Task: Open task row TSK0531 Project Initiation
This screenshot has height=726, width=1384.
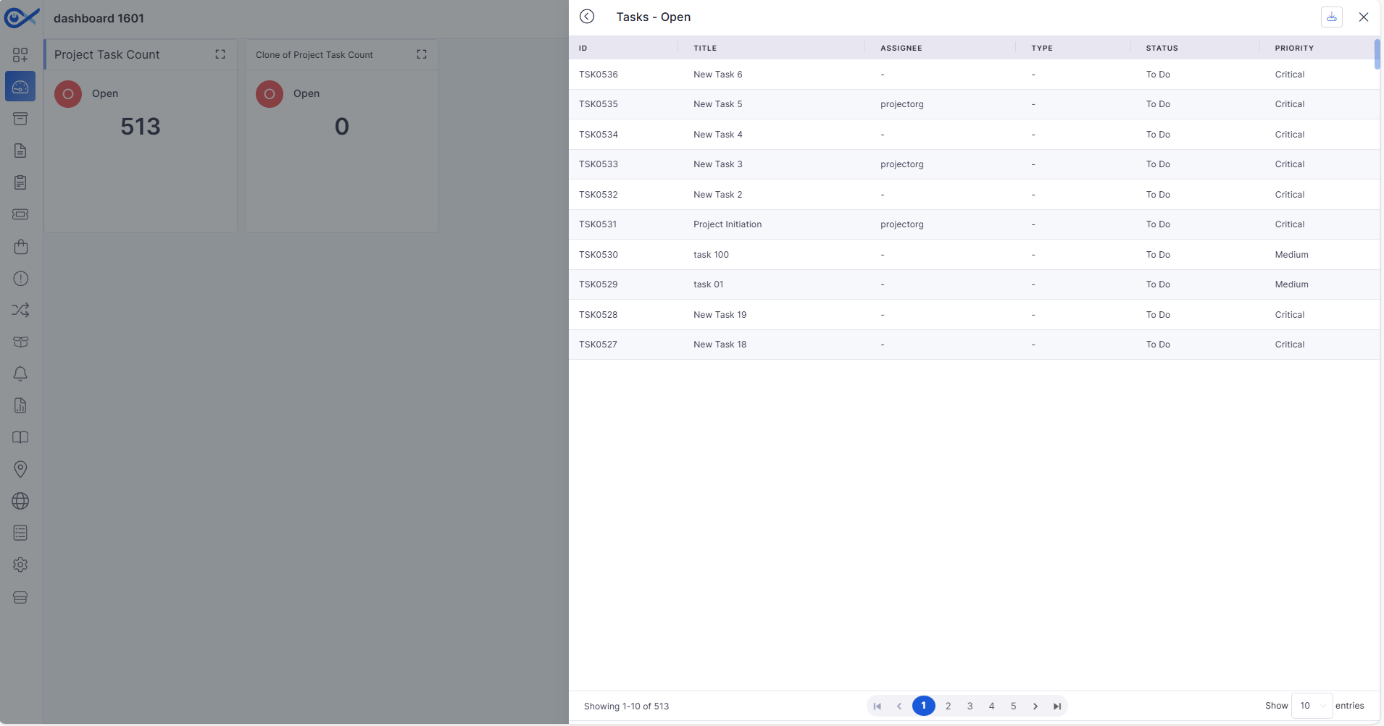Action: pyautogui.click(x=727, y=224)
